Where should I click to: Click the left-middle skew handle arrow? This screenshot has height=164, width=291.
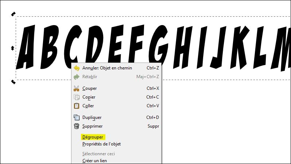(12, 48)
